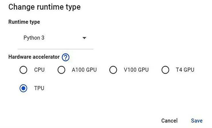The height and width of the screenshot is (128, 212).
Task: Pick the V100 GPU radio button
Action: pos(113,70)
